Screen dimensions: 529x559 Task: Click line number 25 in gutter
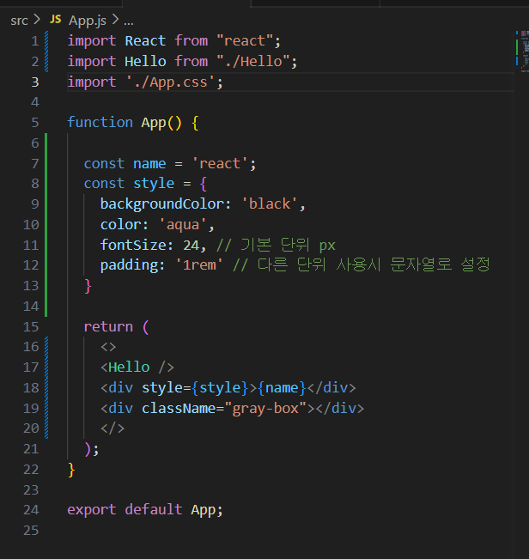tap(31, 531)
